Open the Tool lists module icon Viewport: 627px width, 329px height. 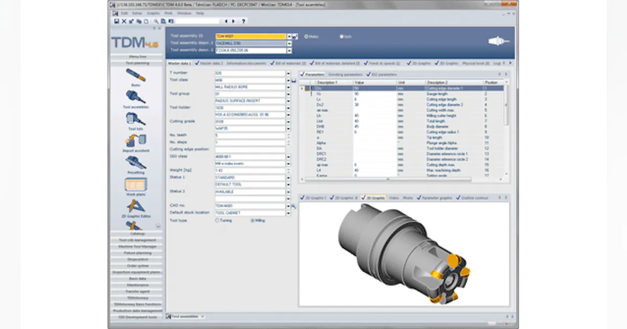pyautogui.click(x=136, y=119)
